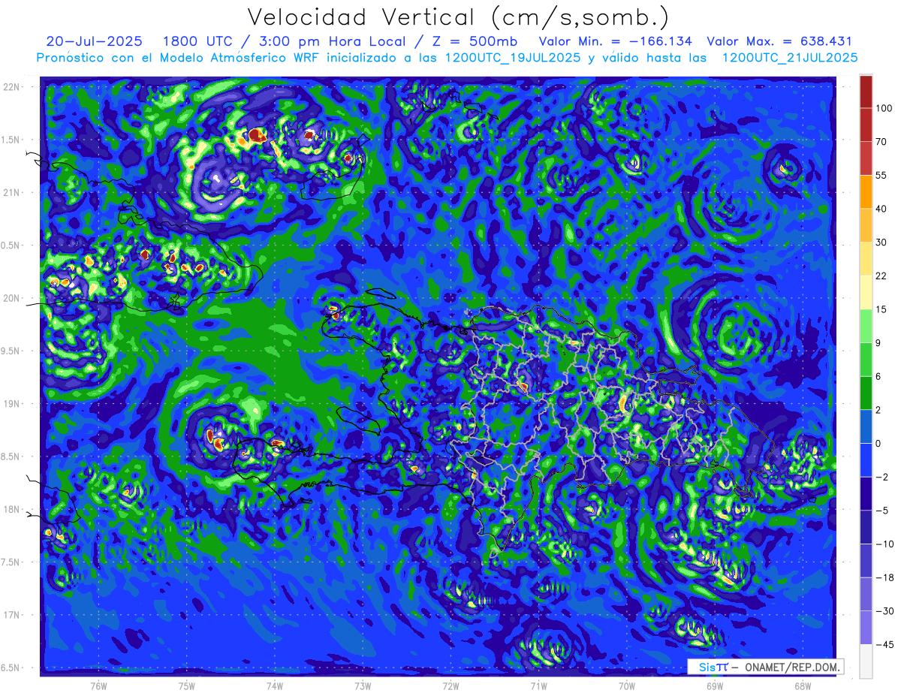The height and width of the screenshot is (696, 901).
Task: Click the colorbar value '22'
Action: [x=881, y=276]
